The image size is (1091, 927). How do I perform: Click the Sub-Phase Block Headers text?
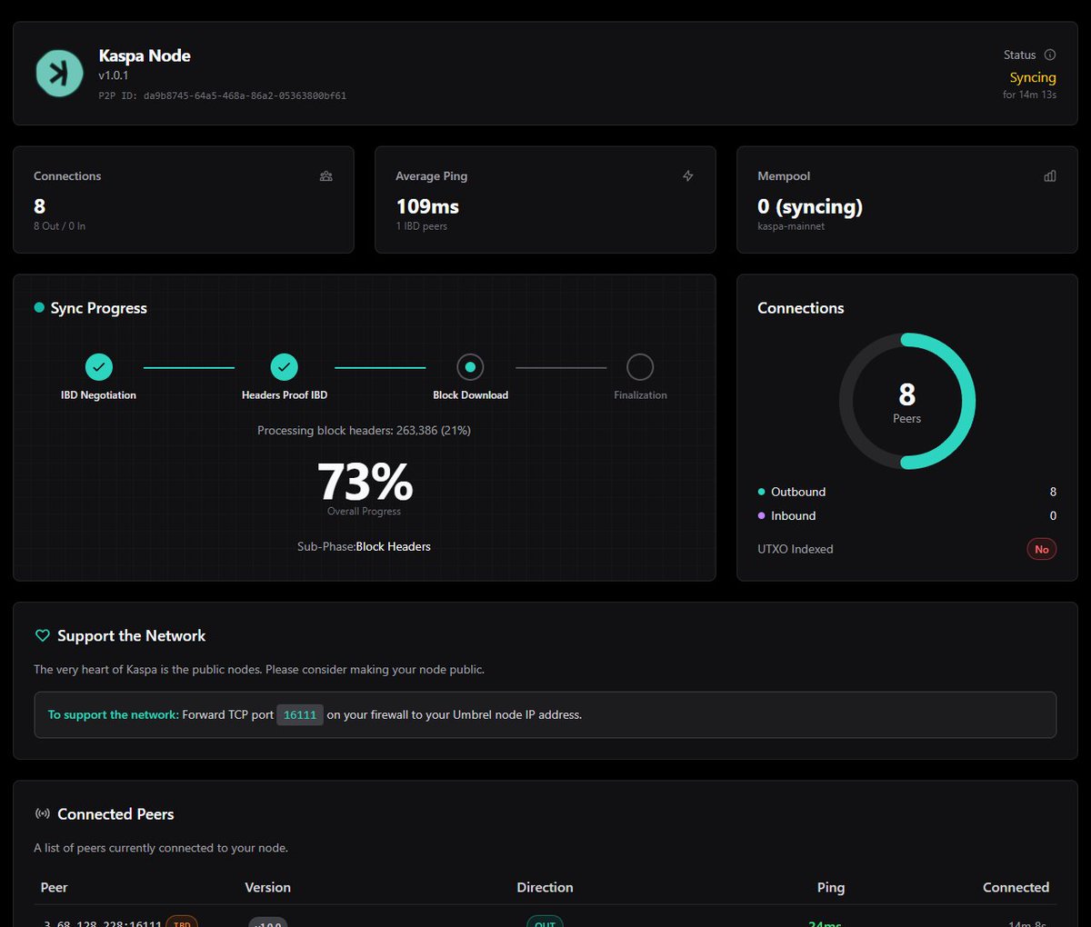tap(364, 546)
